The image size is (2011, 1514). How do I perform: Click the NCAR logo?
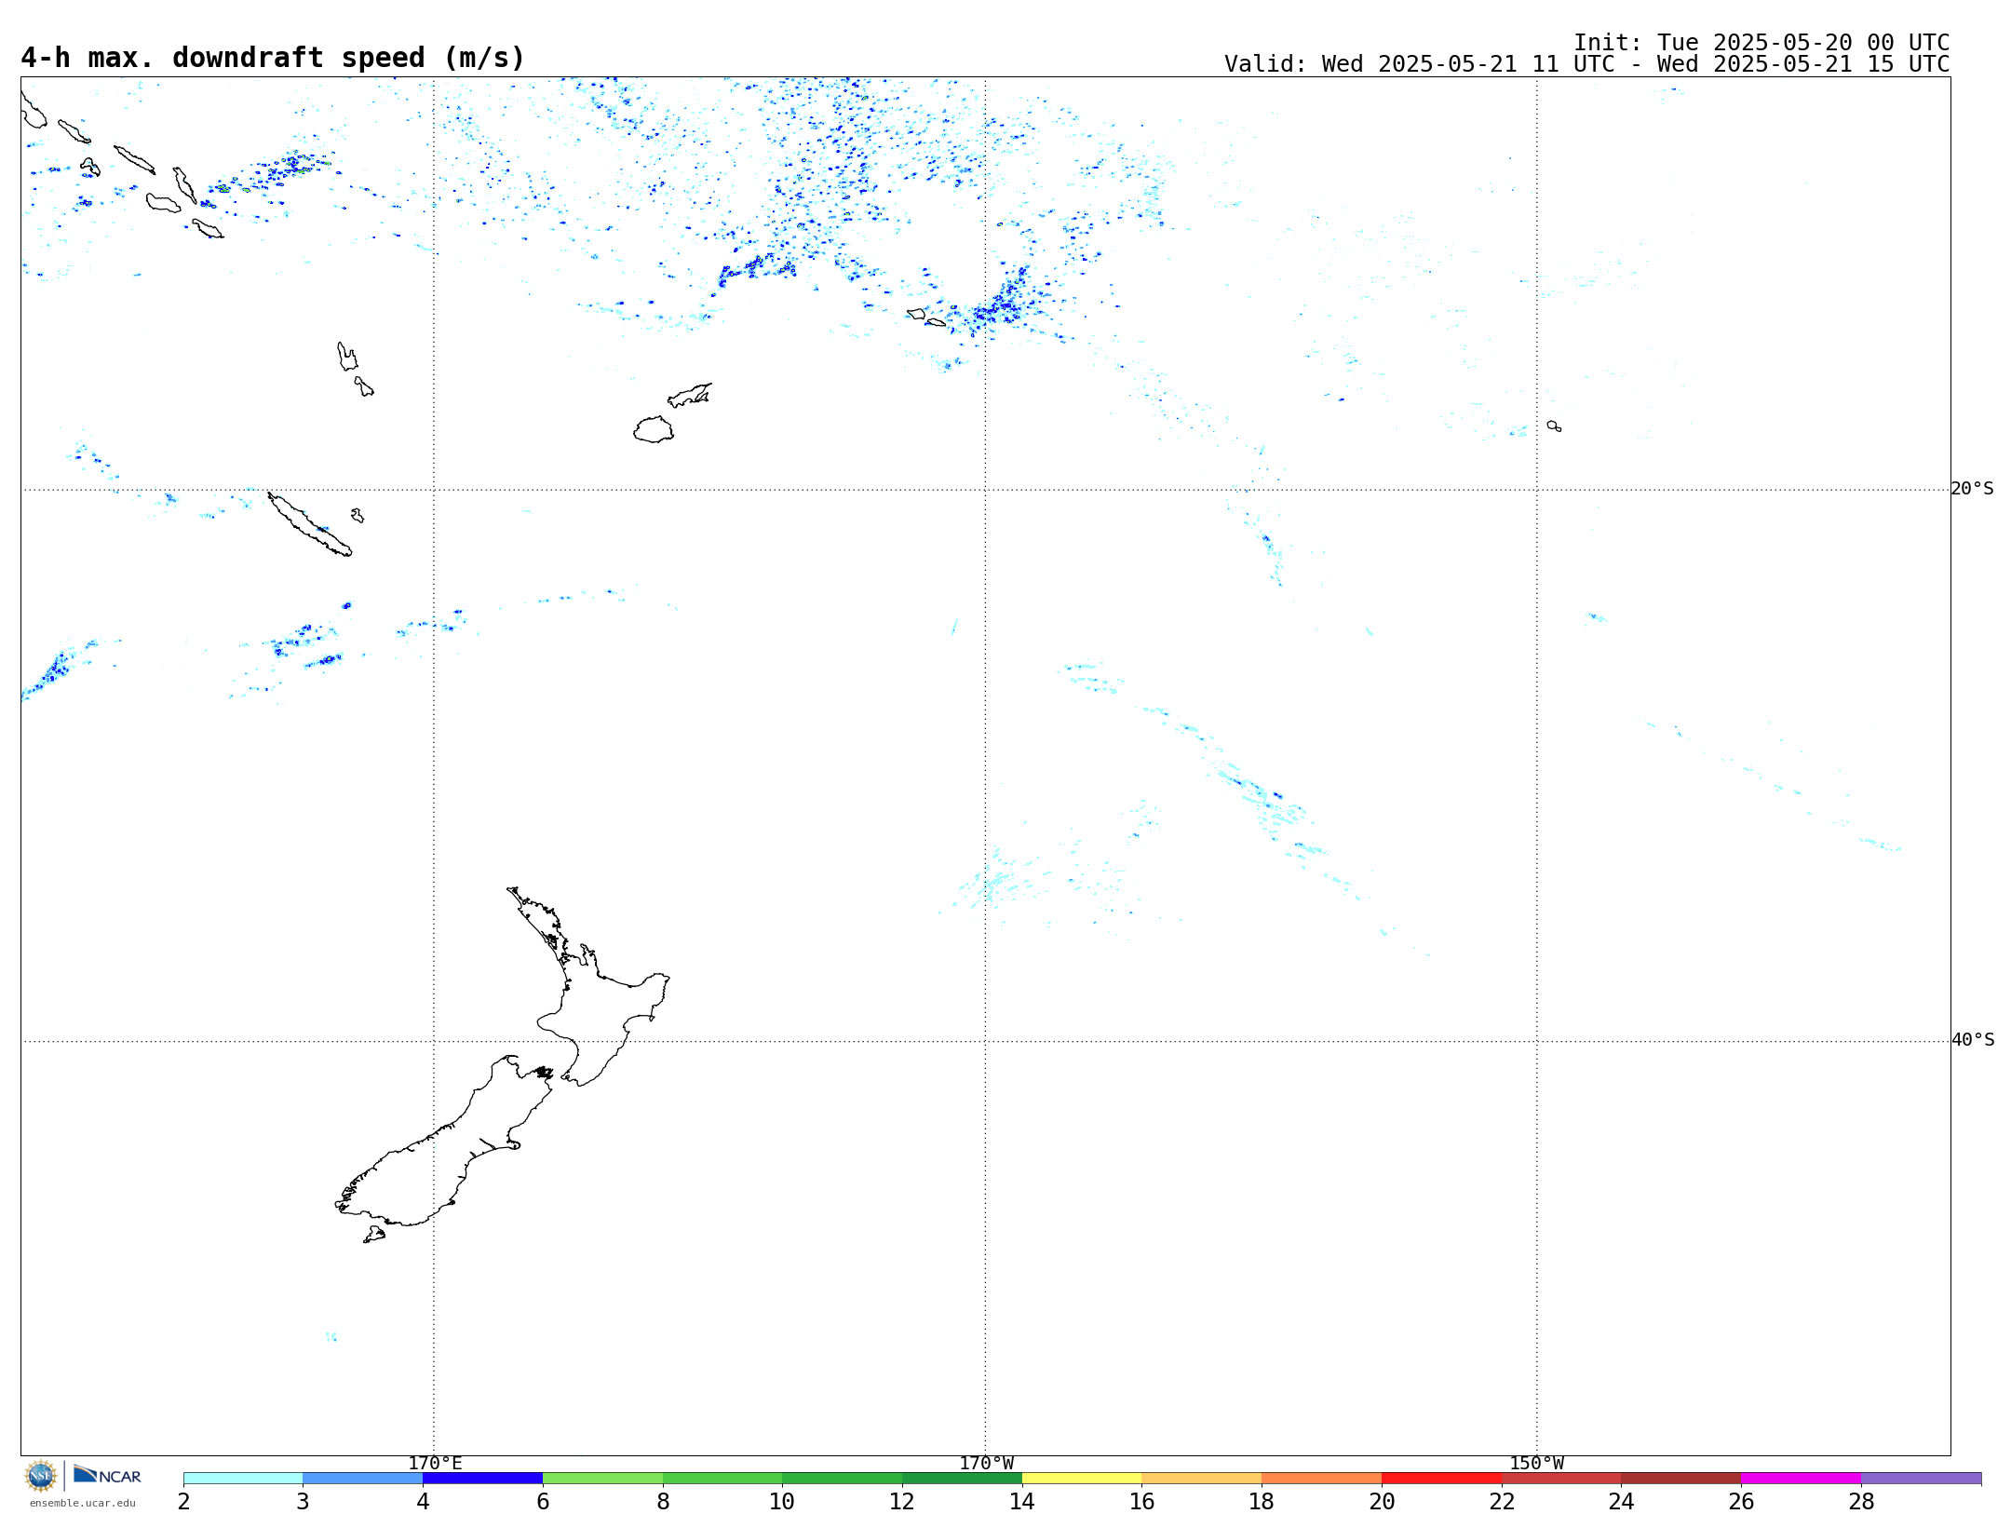(x=107, y=1475)
